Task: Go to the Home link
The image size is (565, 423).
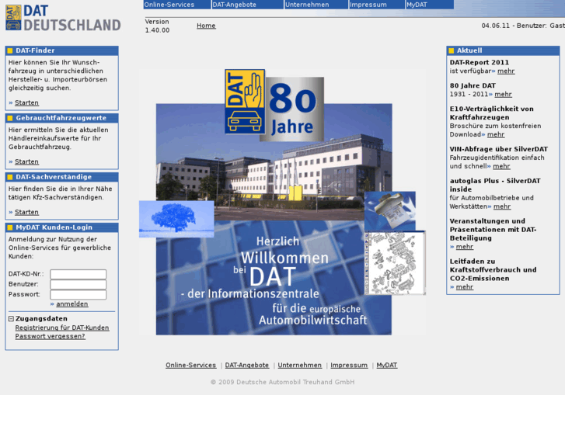Action: [x=206, y=26]
